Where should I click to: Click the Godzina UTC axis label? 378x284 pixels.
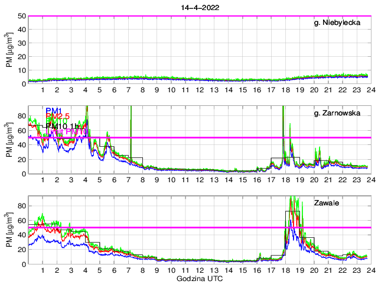pyautogui.click(x=198, y=278)
